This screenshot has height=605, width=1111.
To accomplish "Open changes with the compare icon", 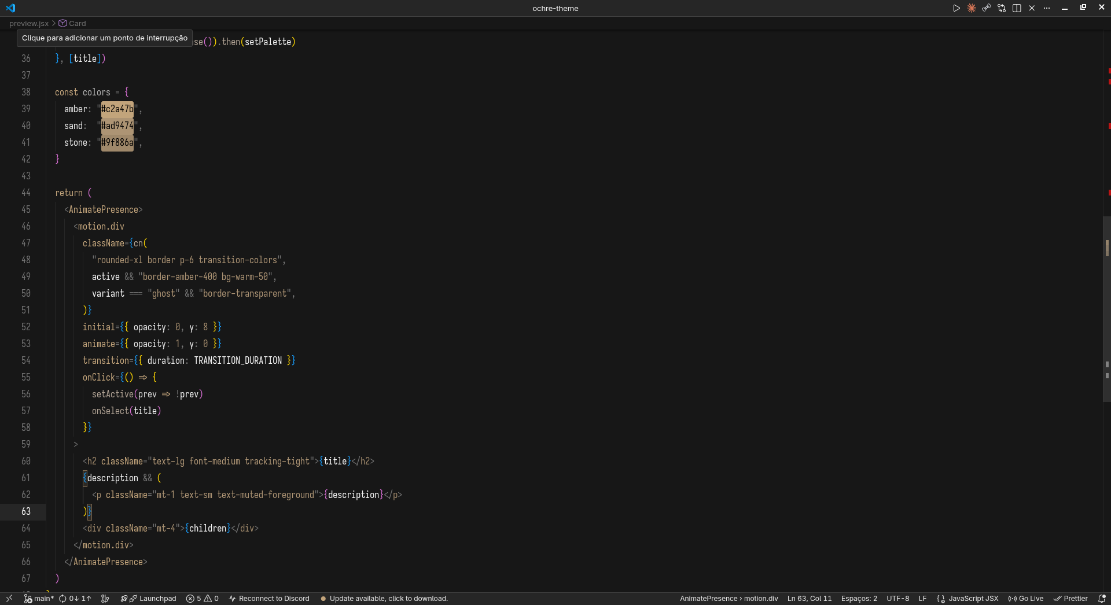I will (1002, 8).
